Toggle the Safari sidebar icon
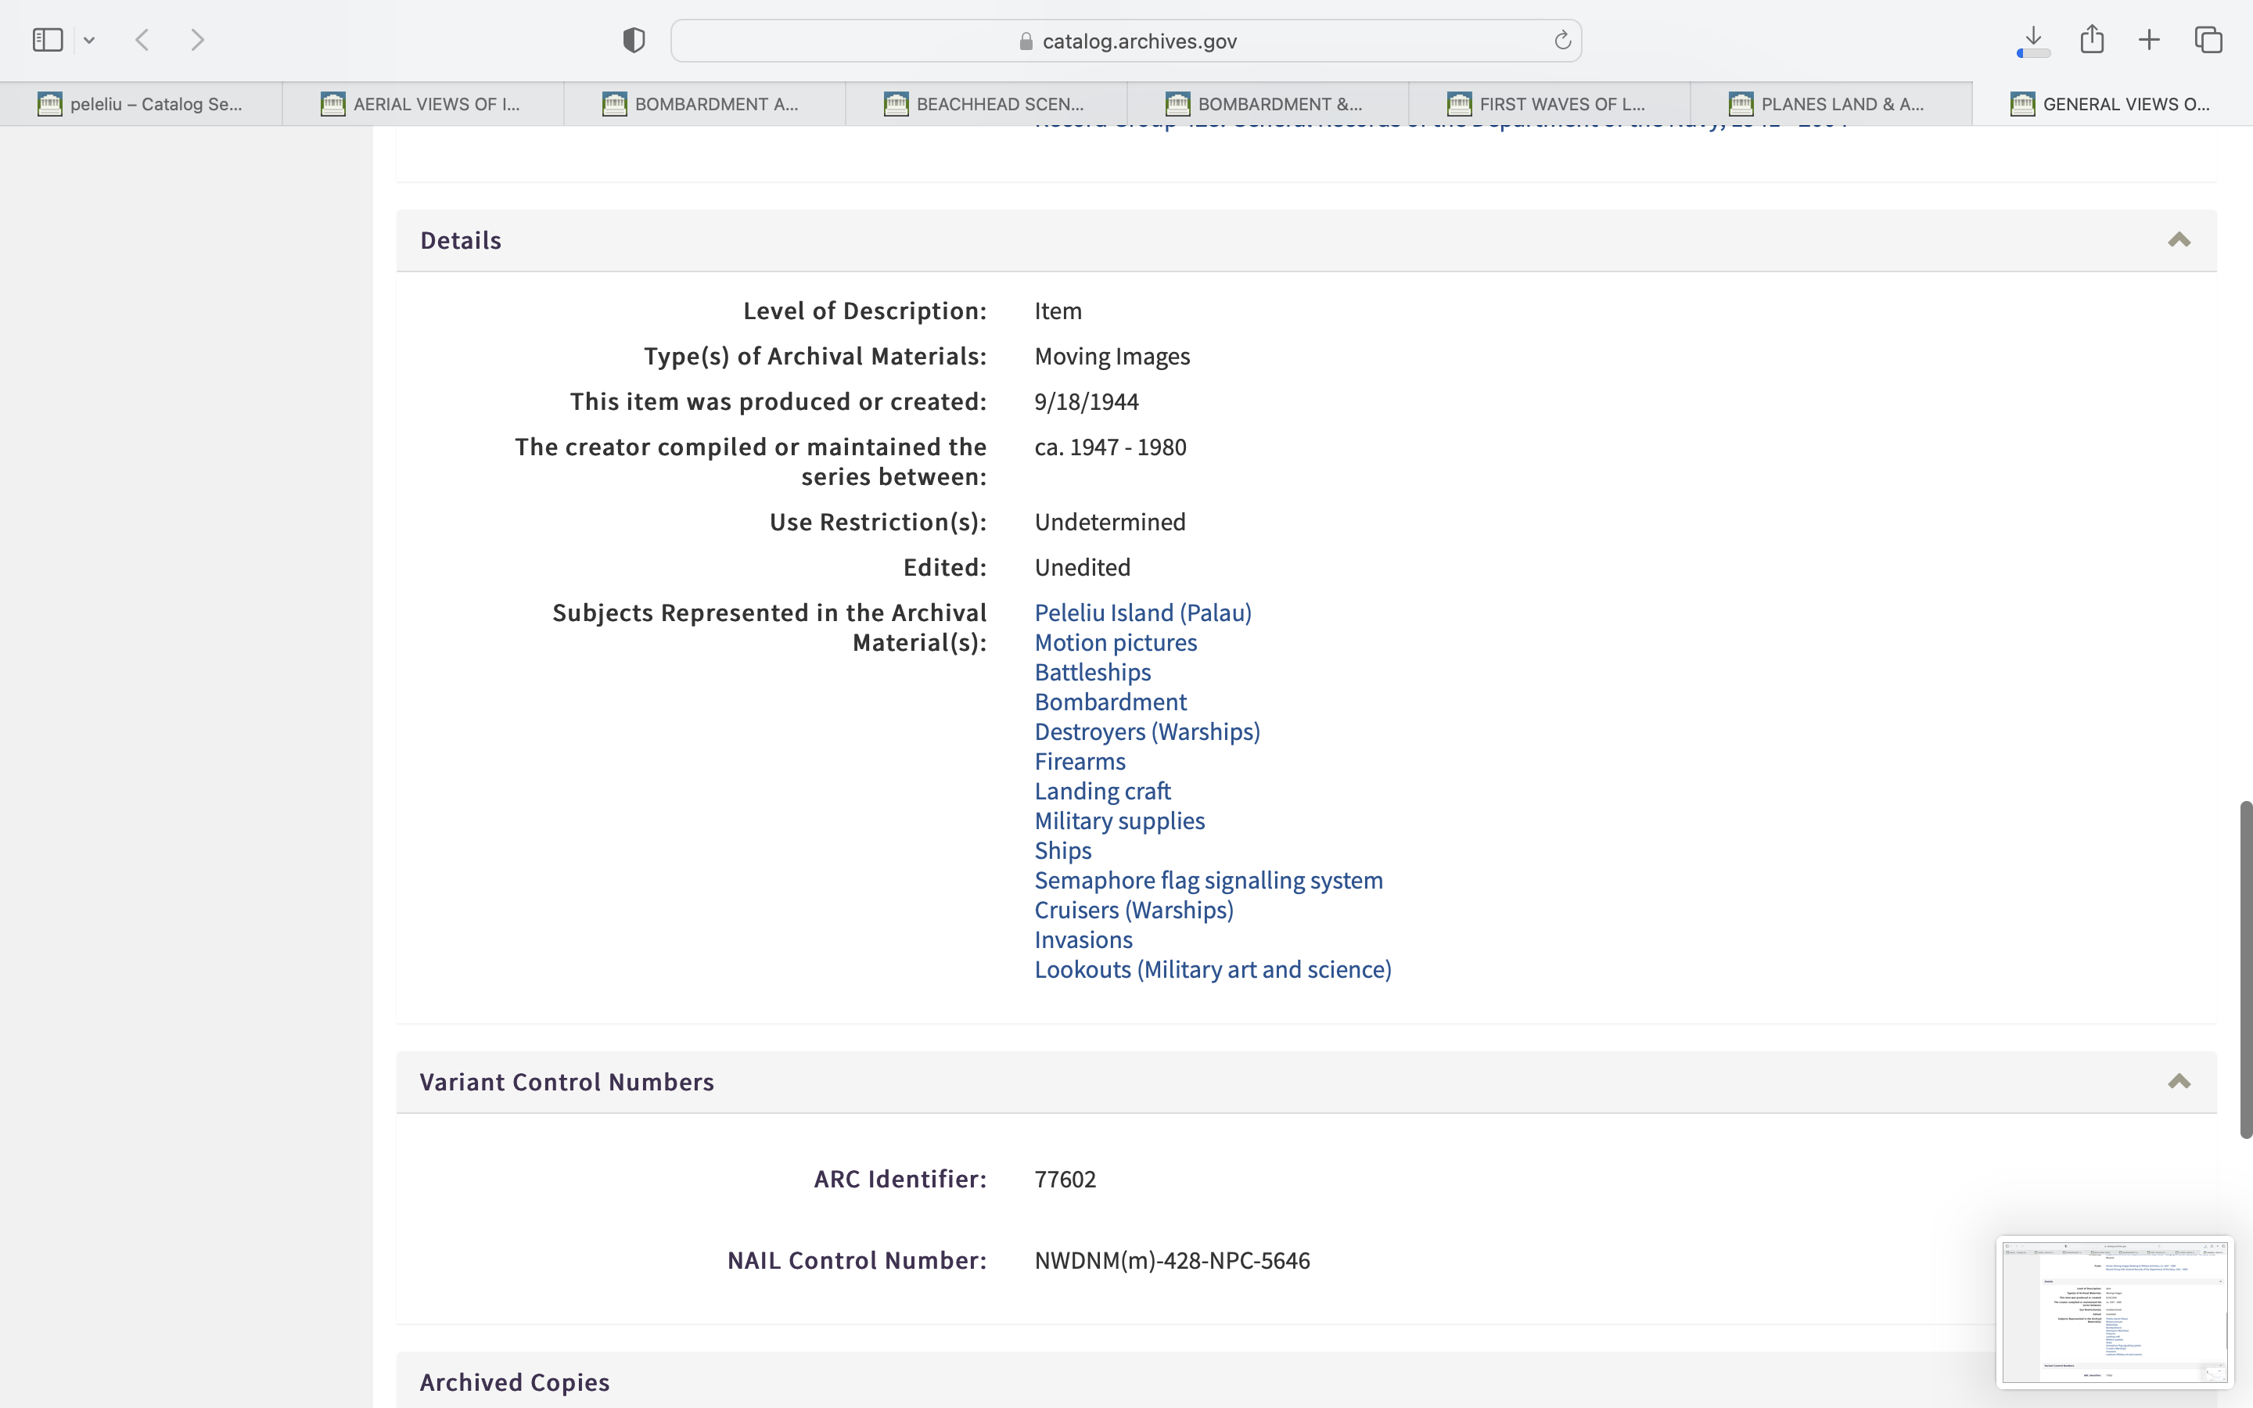This screenshot has height=1408, width=2253. (48, 40)
